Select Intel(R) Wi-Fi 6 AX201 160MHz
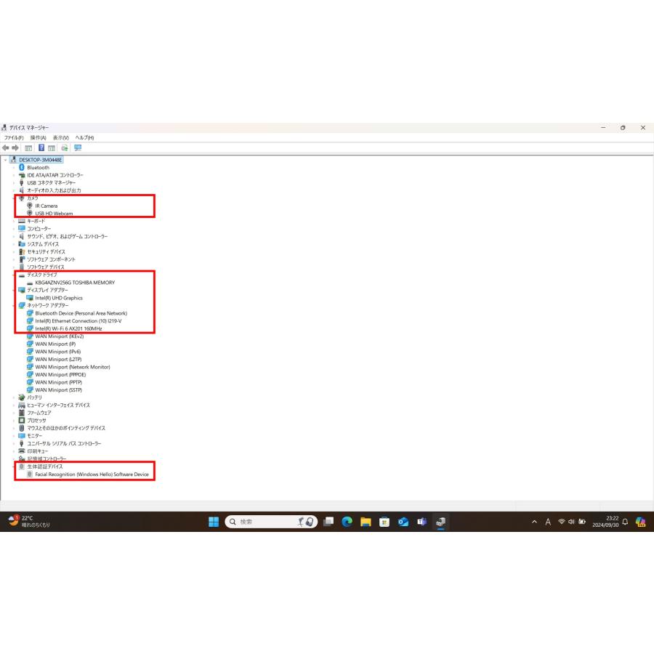The height and width of the screenshot is (654, 654). [x=68, y=328]
